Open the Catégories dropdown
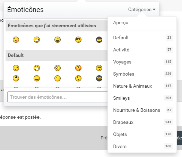Viewport: 182px width, 157px height. [142, 9]
